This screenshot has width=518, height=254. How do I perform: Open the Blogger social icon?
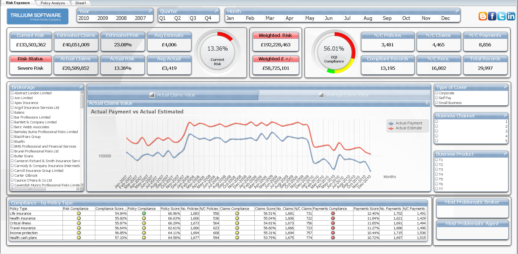(483, 16)
